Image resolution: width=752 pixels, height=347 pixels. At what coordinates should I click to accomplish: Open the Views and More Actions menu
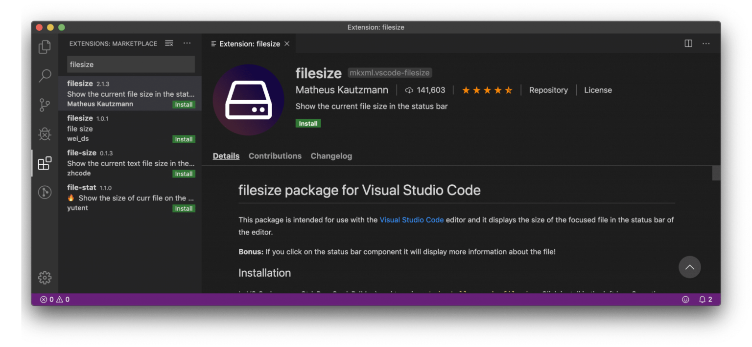(x=187, y=43)
